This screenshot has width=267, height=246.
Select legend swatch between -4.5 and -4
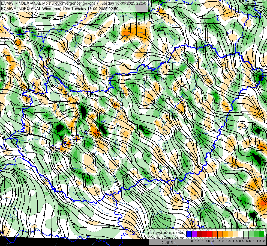pyautogui.click(x=199, y=234)
